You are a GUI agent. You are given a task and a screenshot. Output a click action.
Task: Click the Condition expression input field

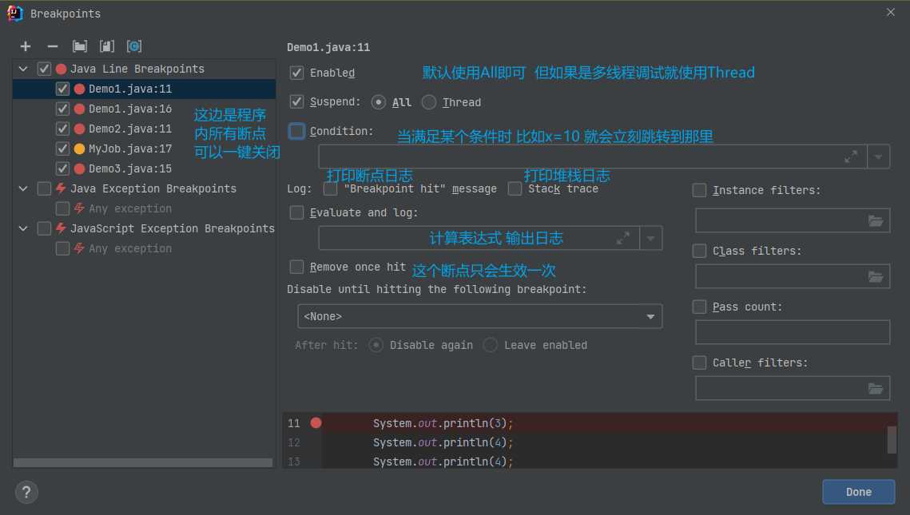pyautogui.click(x=593, y=156)
